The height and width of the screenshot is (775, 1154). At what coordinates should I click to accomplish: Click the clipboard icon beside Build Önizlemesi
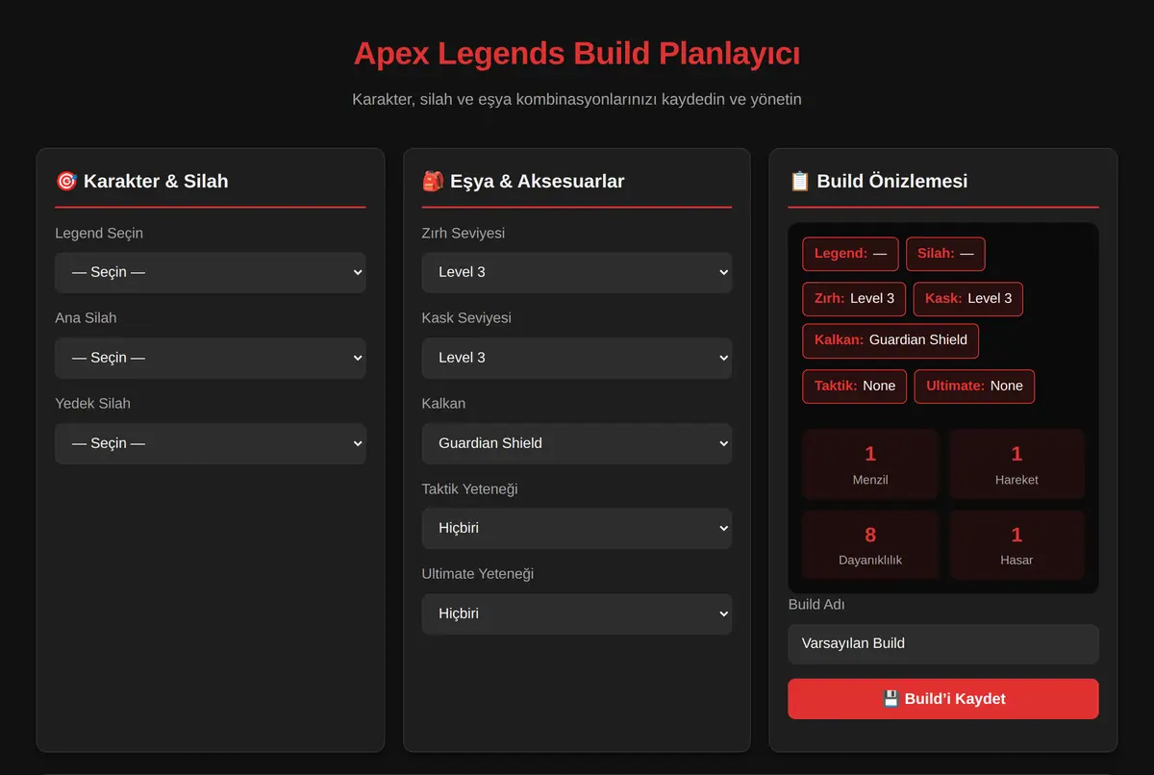pos(799,181)
